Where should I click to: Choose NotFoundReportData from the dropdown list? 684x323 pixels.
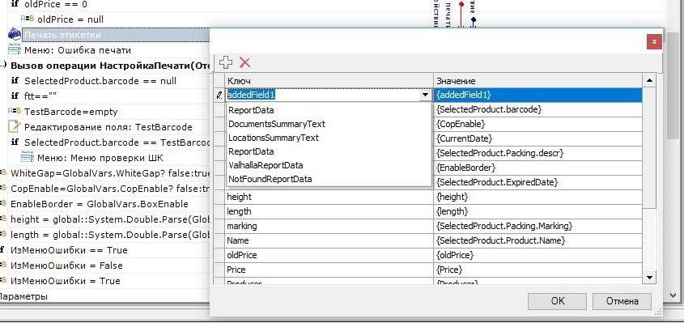coord(270,179)
